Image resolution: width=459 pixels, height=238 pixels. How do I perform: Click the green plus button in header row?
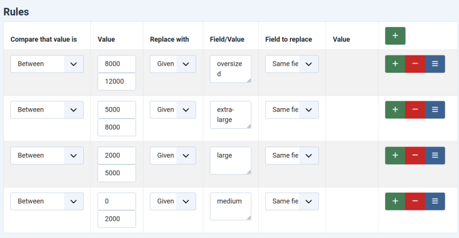click(395, 35)
